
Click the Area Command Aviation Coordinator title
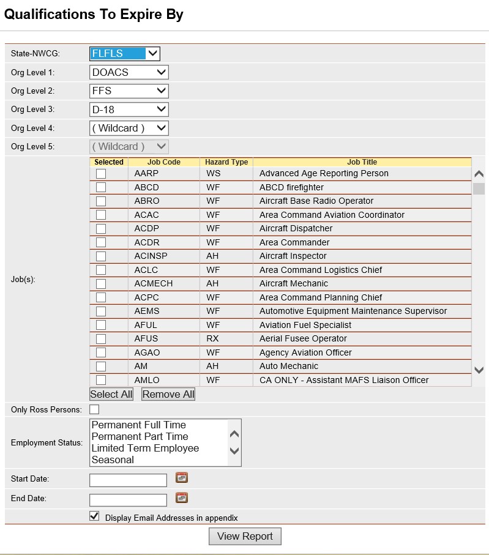(x=332, y=215)
